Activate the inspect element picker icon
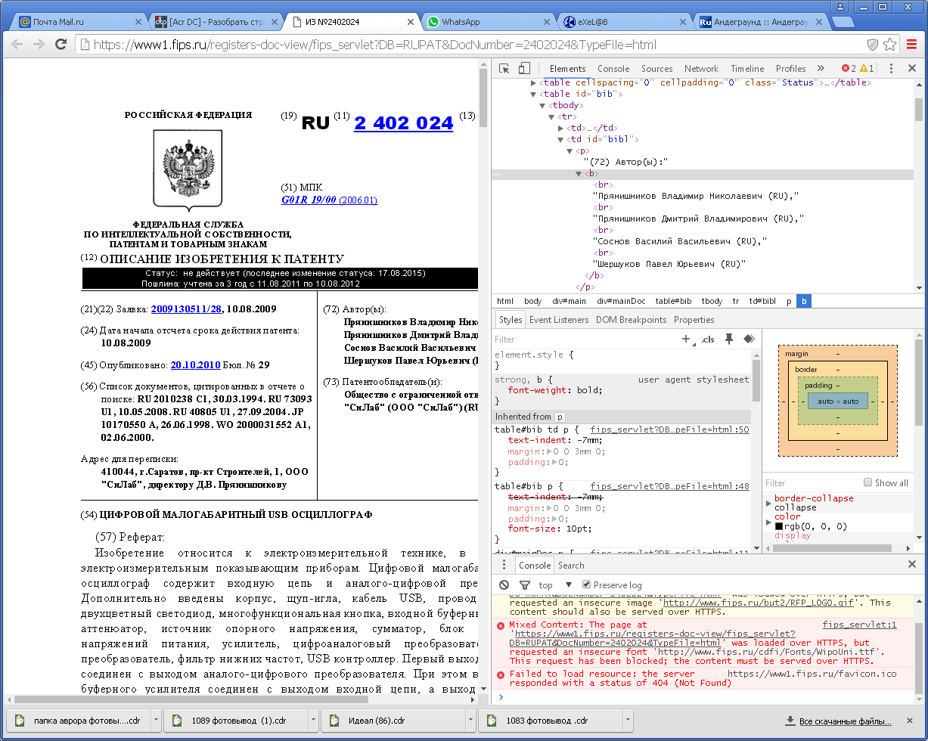The image size is (928, 741). click(x=504, y=68)
